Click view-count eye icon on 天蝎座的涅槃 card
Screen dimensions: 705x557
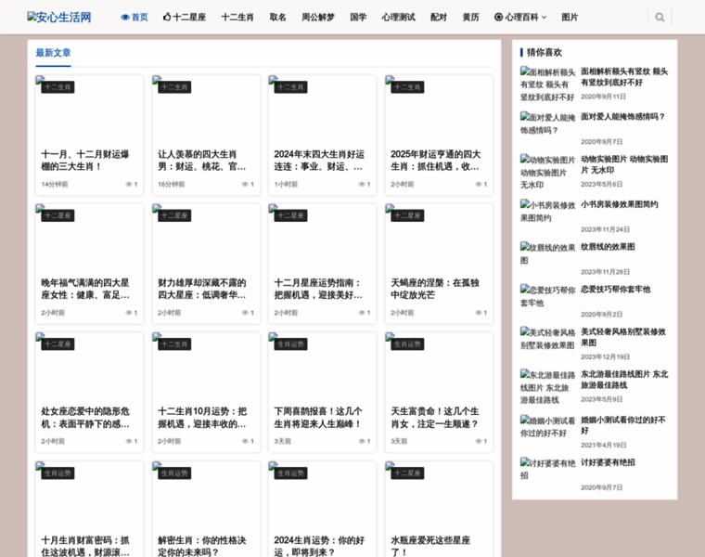[479, 313]
